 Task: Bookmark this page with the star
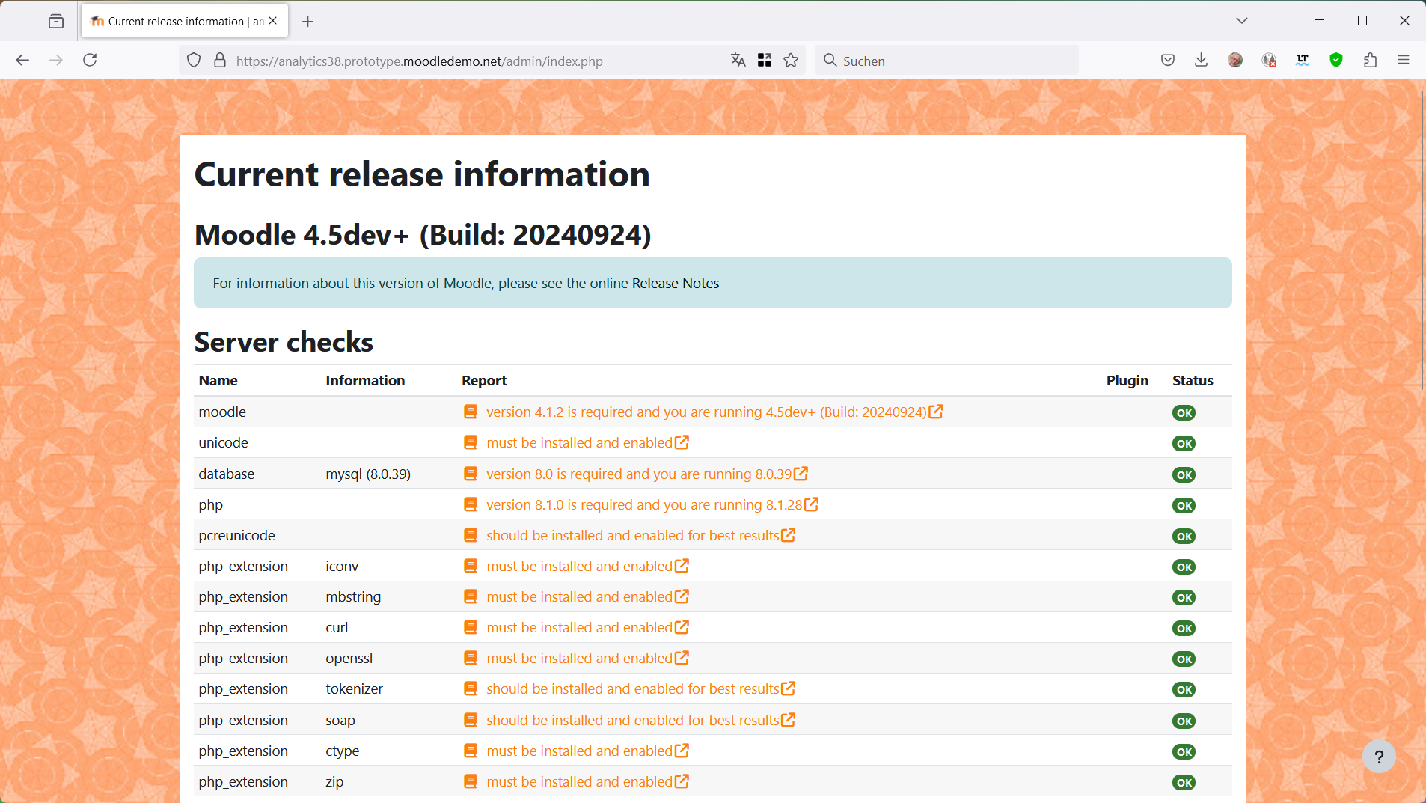[791, 61]
